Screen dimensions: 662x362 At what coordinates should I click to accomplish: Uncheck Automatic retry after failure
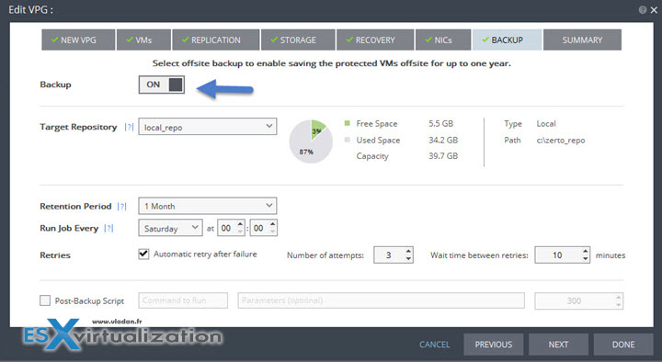[143, 254]
